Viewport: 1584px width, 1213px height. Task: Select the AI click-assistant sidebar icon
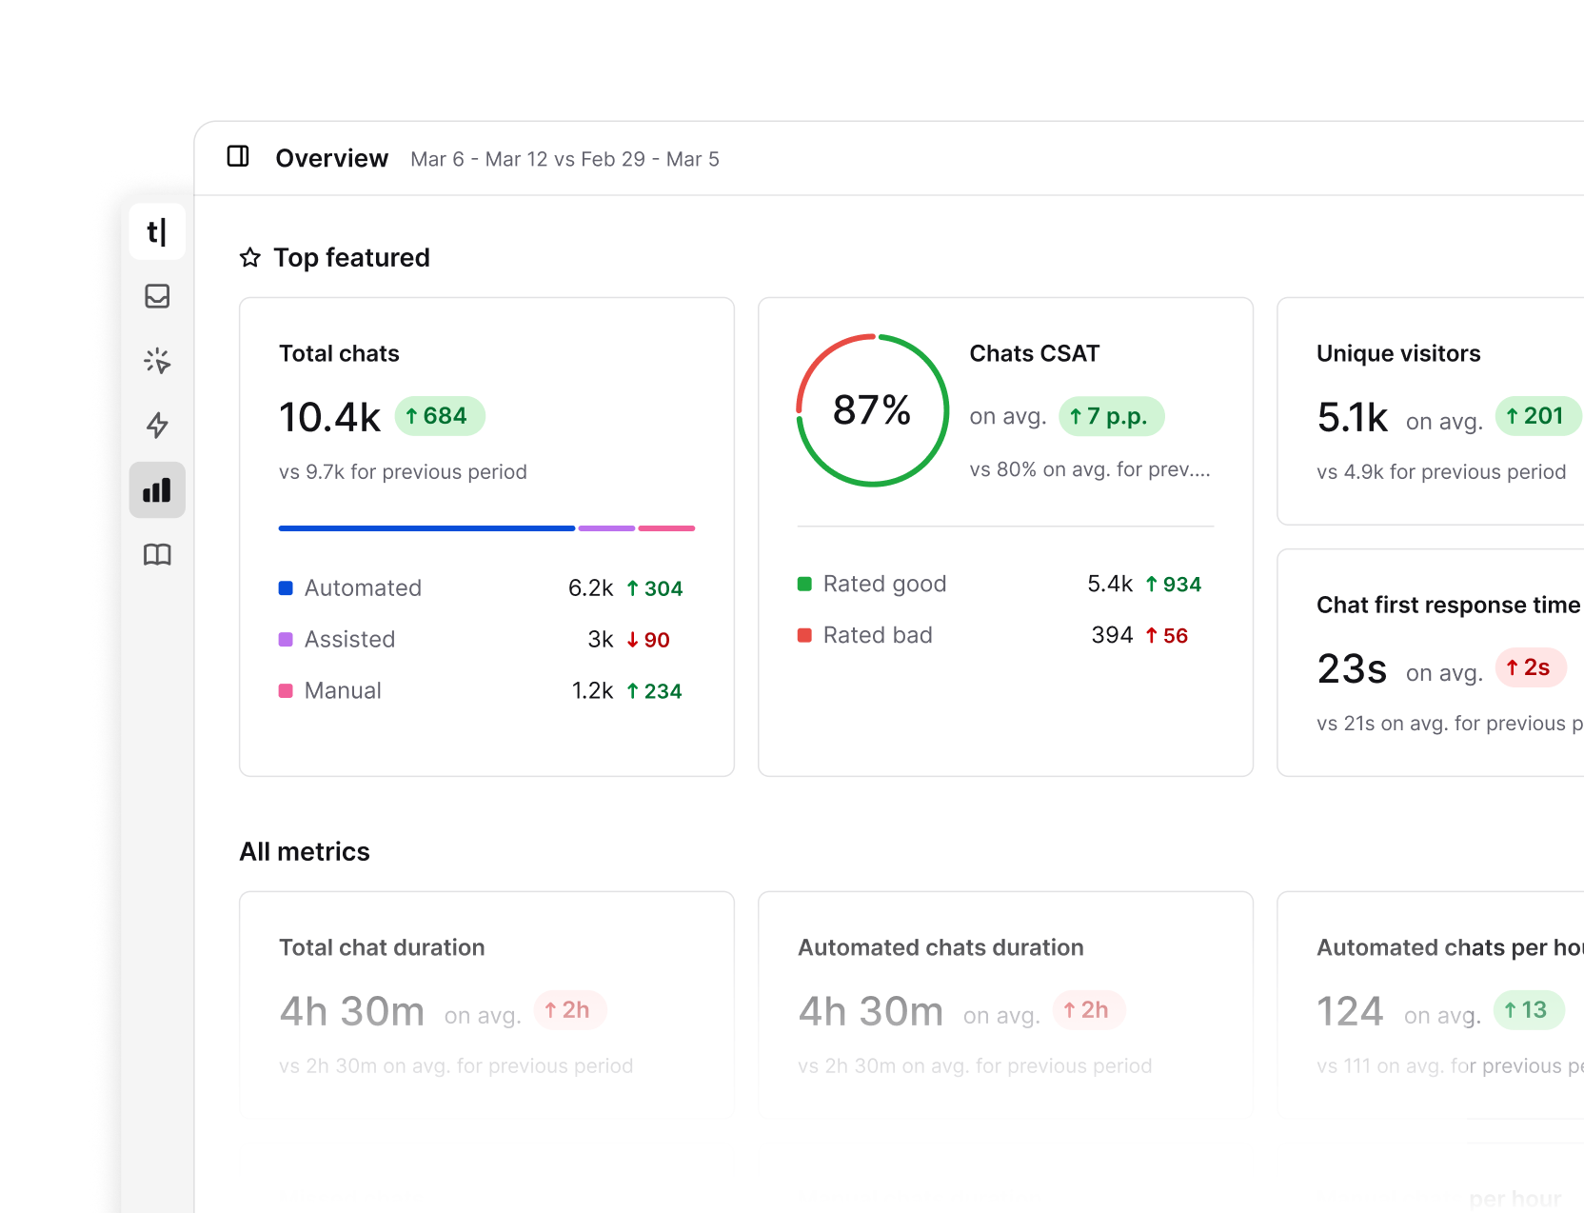157,361
